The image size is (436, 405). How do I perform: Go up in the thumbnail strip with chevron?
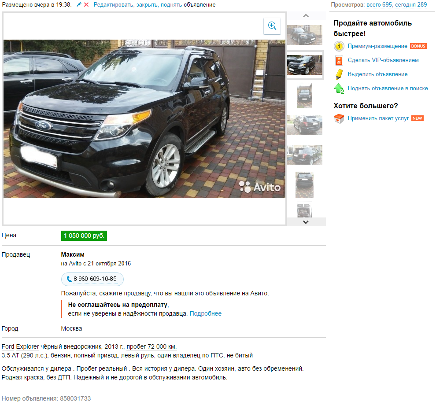(306, 15)
